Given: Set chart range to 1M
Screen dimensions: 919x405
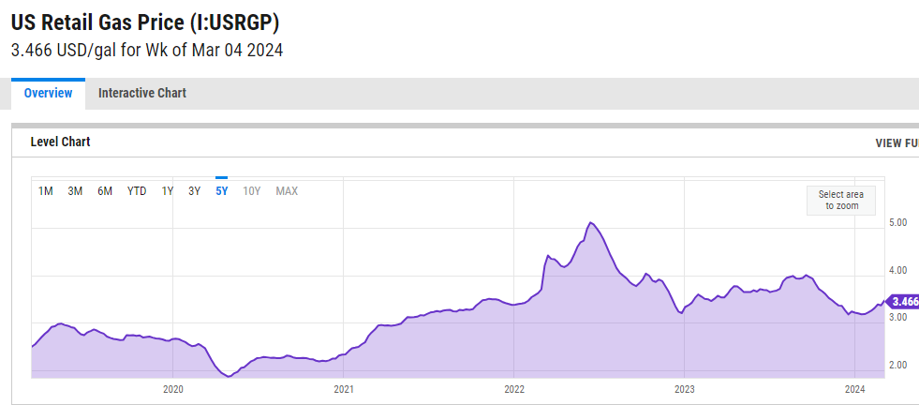Looking at the screenshot, I should click(45, 190).
